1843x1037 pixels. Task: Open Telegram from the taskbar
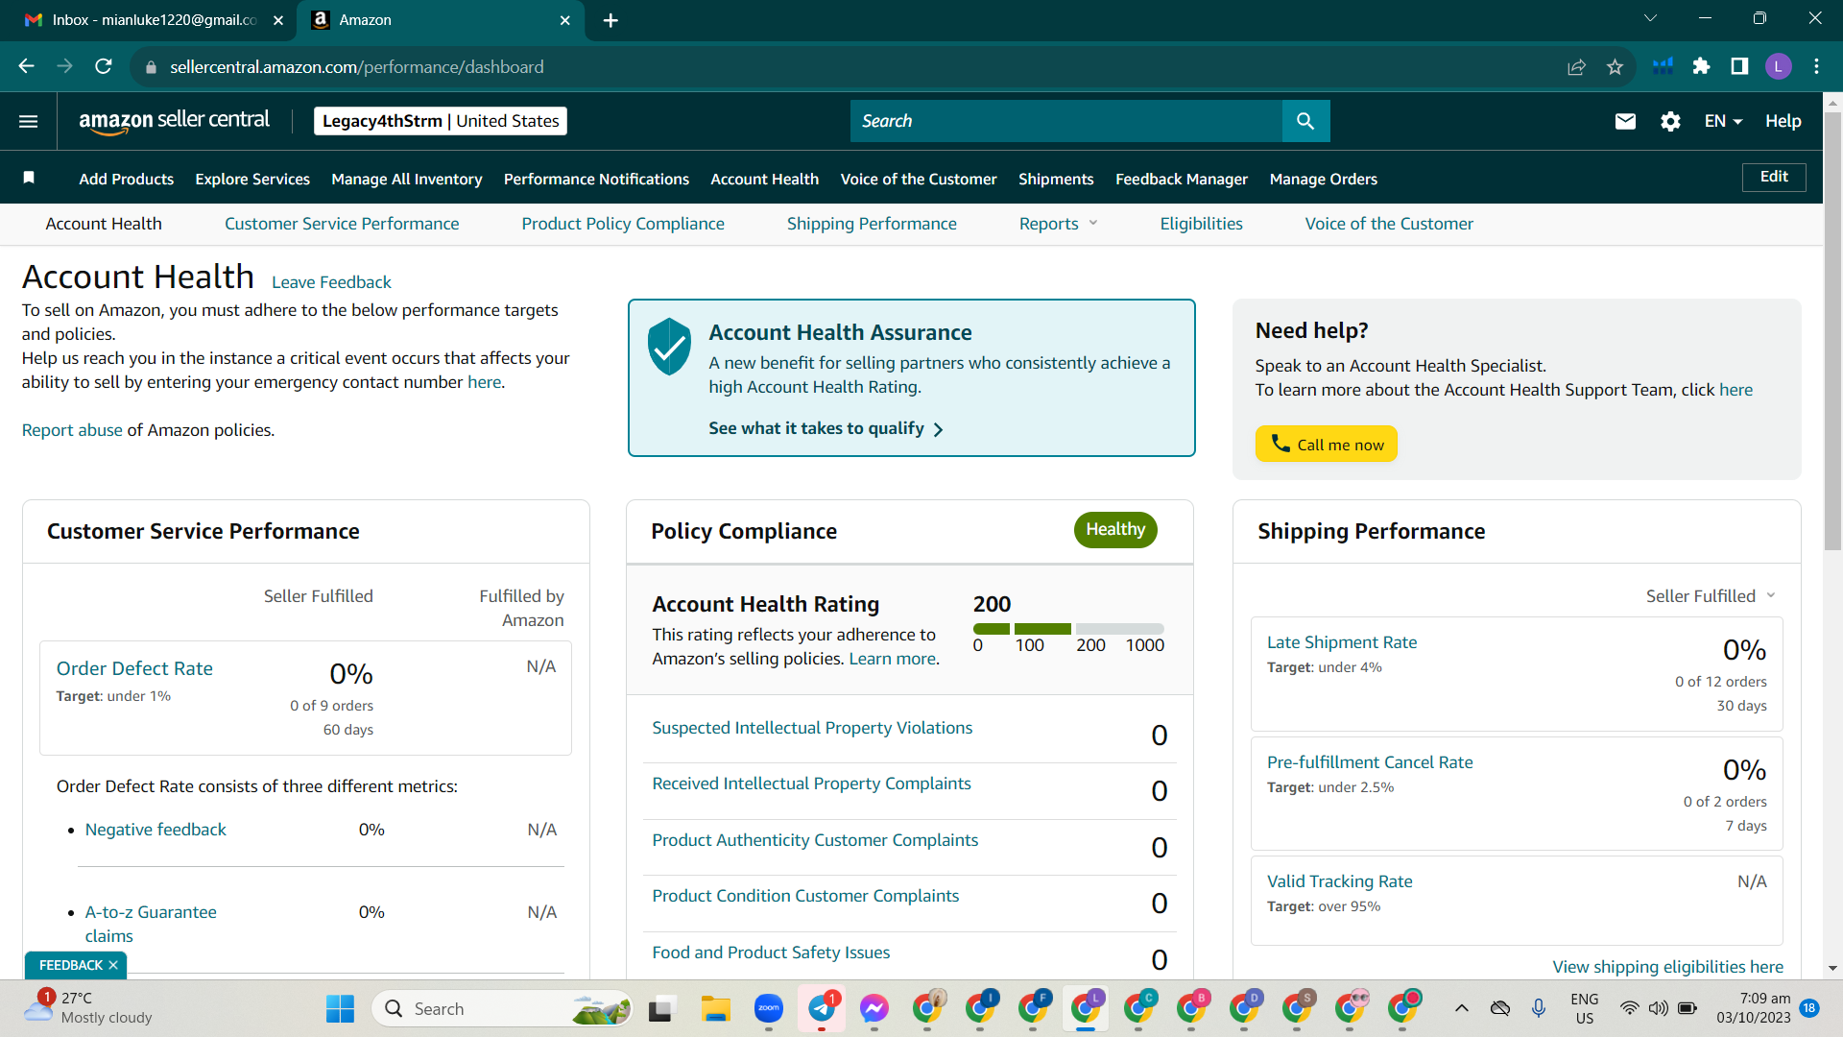[x=822, y=1008]
